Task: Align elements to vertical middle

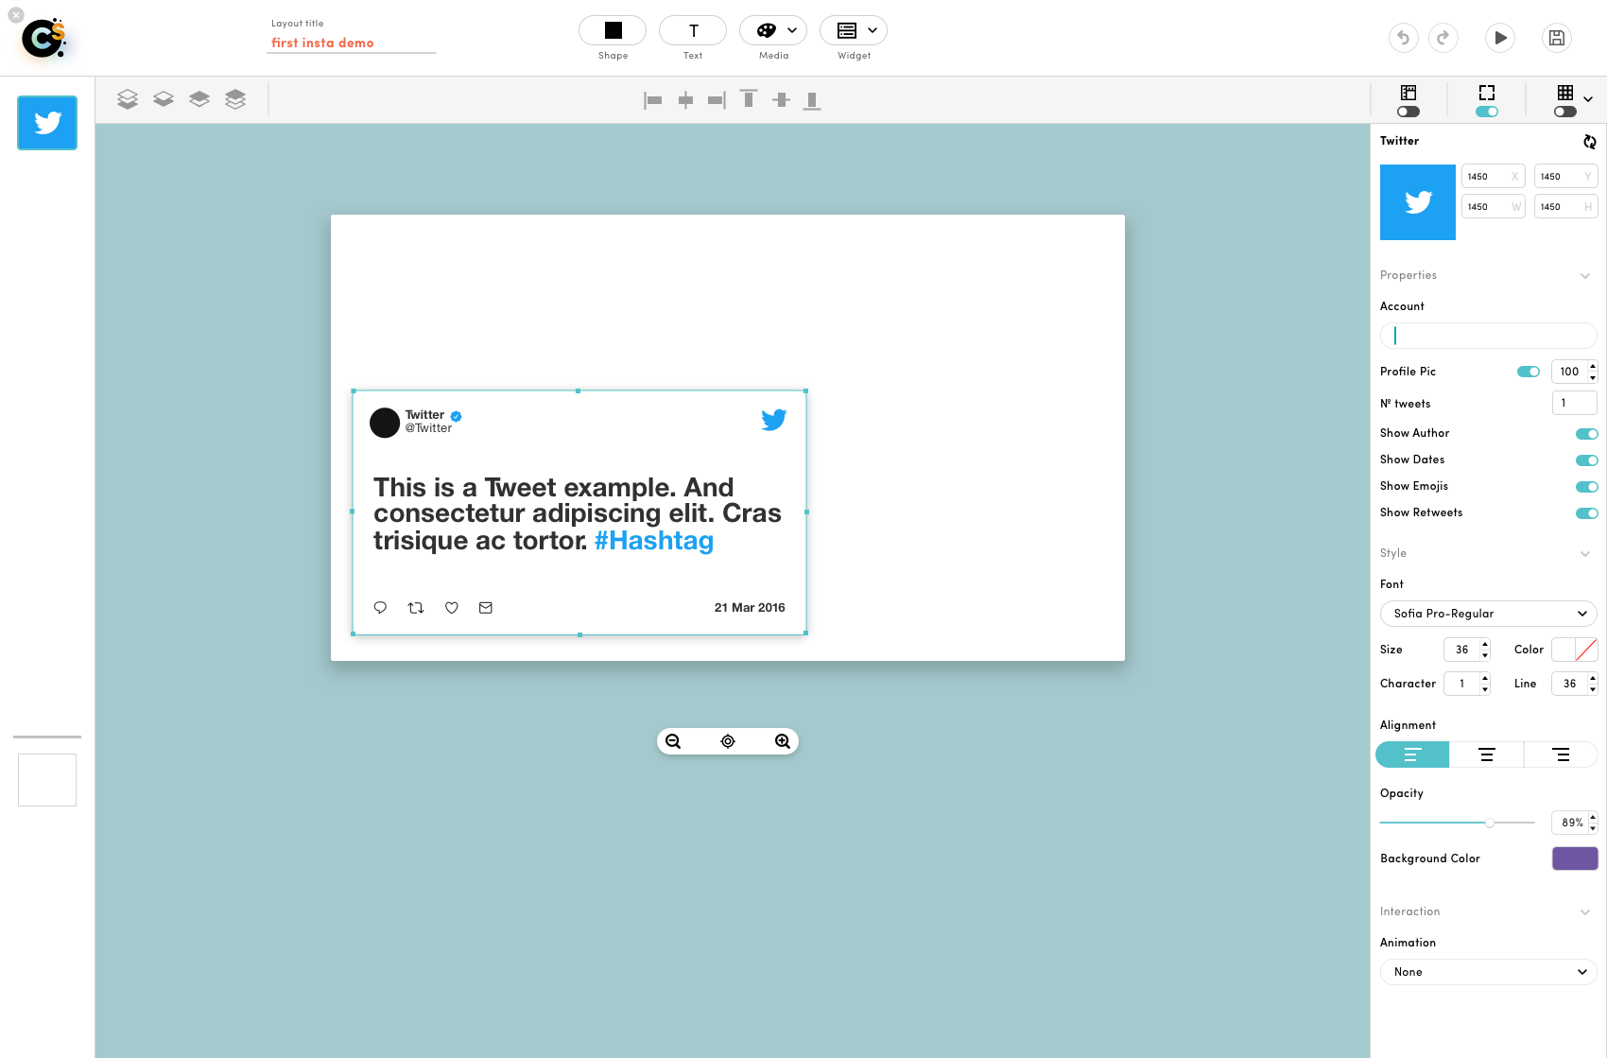Action: (781, 100)
